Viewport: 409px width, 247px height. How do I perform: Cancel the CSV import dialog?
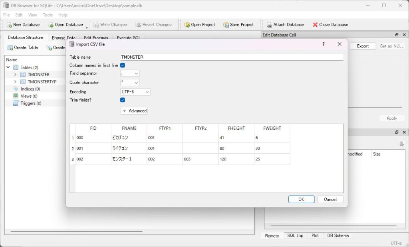[x=330, y=199]
